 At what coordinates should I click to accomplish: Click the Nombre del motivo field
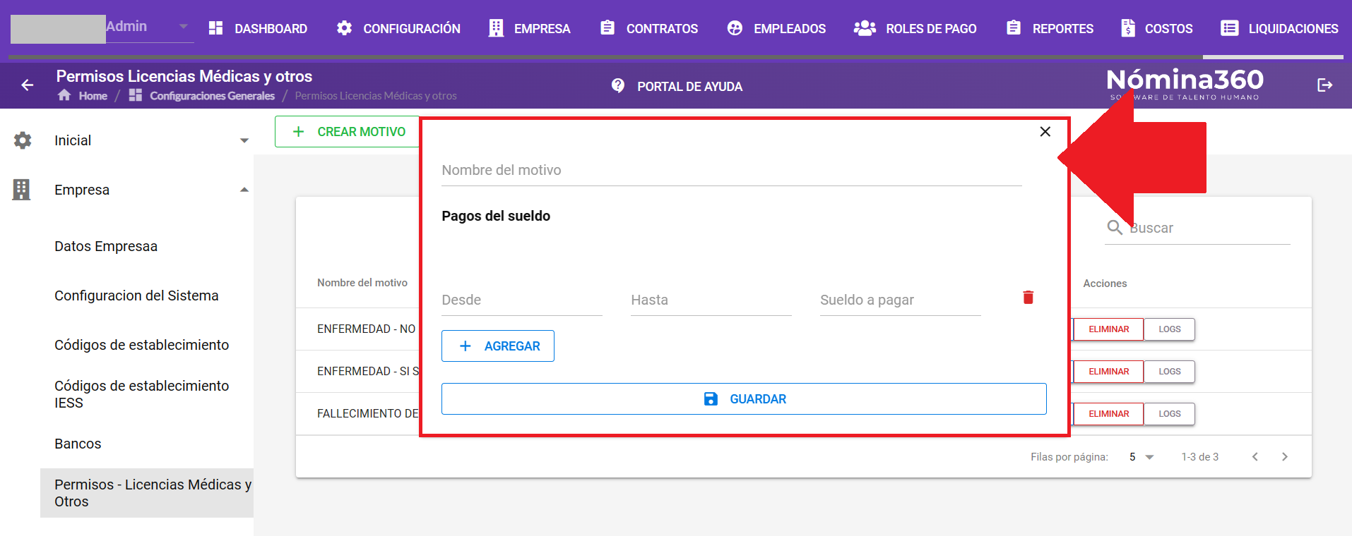[x=732, y=171]
